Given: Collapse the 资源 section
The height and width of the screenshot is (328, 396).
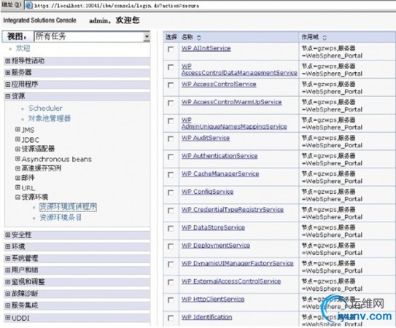Looking at the screenshot, I should [x=8, y=96].
